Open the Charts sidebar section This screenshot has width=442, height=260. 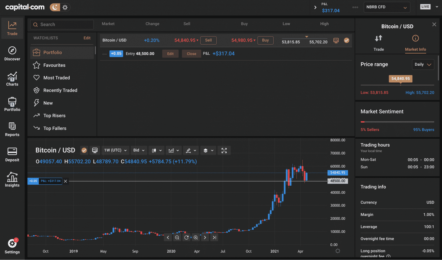coord(12,79)
